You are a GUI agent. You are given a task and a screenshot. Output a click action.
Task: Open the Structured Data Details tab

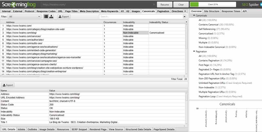138,129
